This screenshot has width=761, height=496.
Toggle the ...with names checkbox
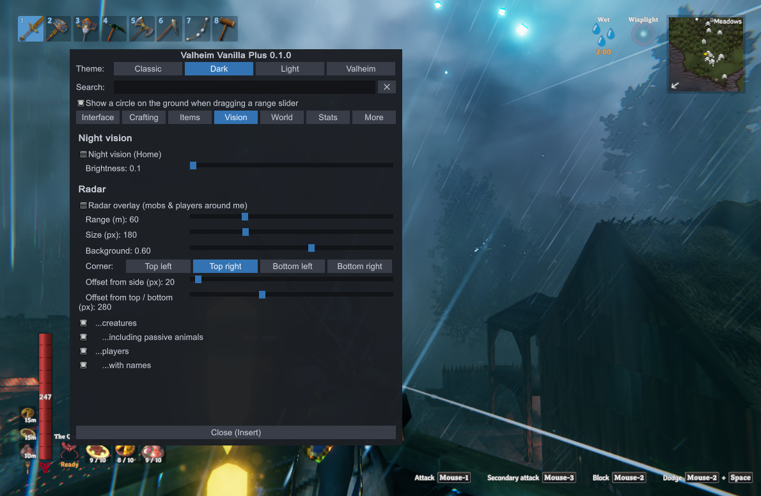pos(84,365)
